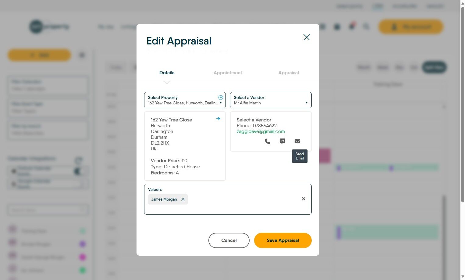Click the phone icon to call the vendor

(267, 141)
